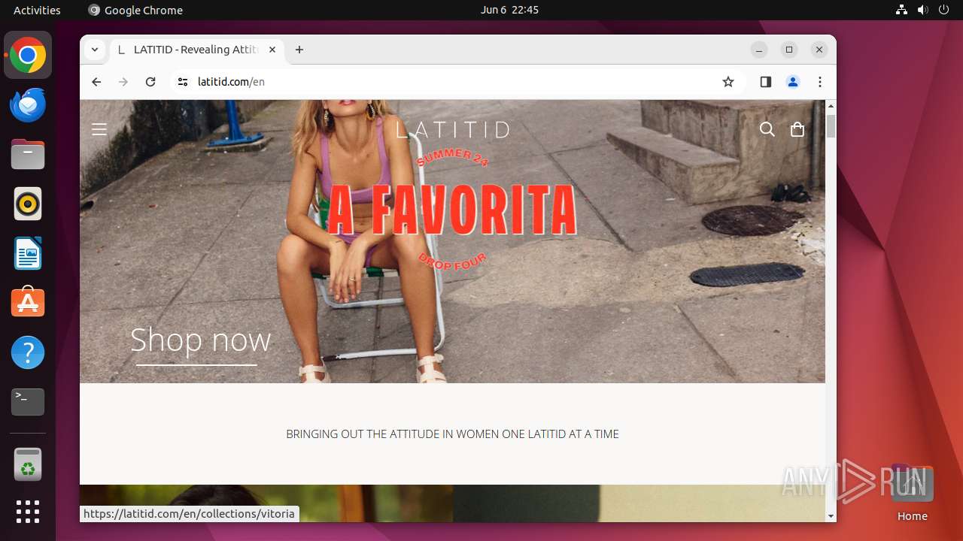Viewport: 963px width, 541px height.
Task: Open the site search magnifier icon
Action: 767,129
